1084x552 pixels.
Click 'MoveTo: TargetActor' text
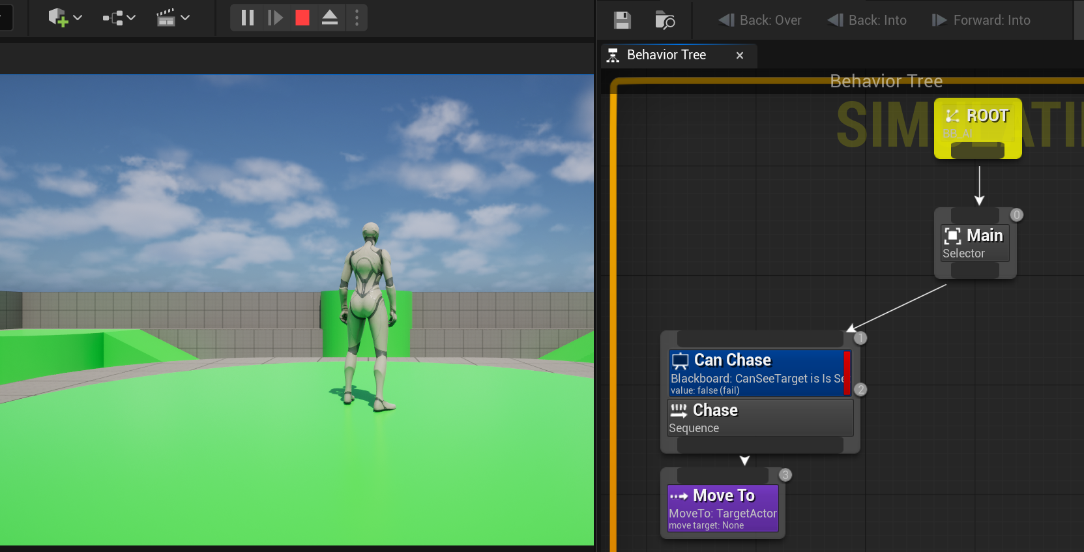[723, 514]
